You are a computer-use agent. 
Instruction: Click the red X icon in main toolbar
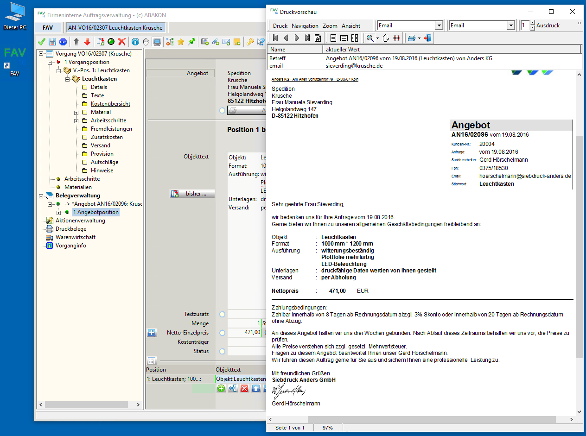click(x=122, y=42)
